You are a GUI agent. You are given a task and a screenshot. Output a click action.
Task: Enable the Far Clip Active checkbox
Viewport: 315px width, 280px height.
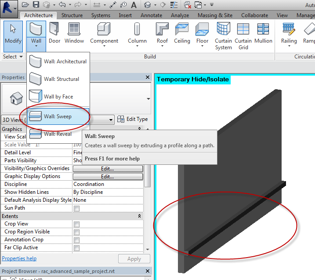click(x=76, y=248)
